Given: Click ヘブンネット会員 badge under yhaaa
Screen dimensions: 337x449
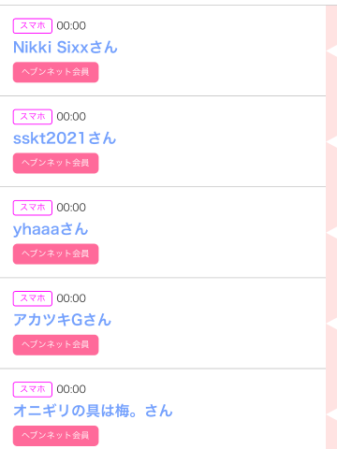Looking at the screenshot, I should (x=55, y=254).
